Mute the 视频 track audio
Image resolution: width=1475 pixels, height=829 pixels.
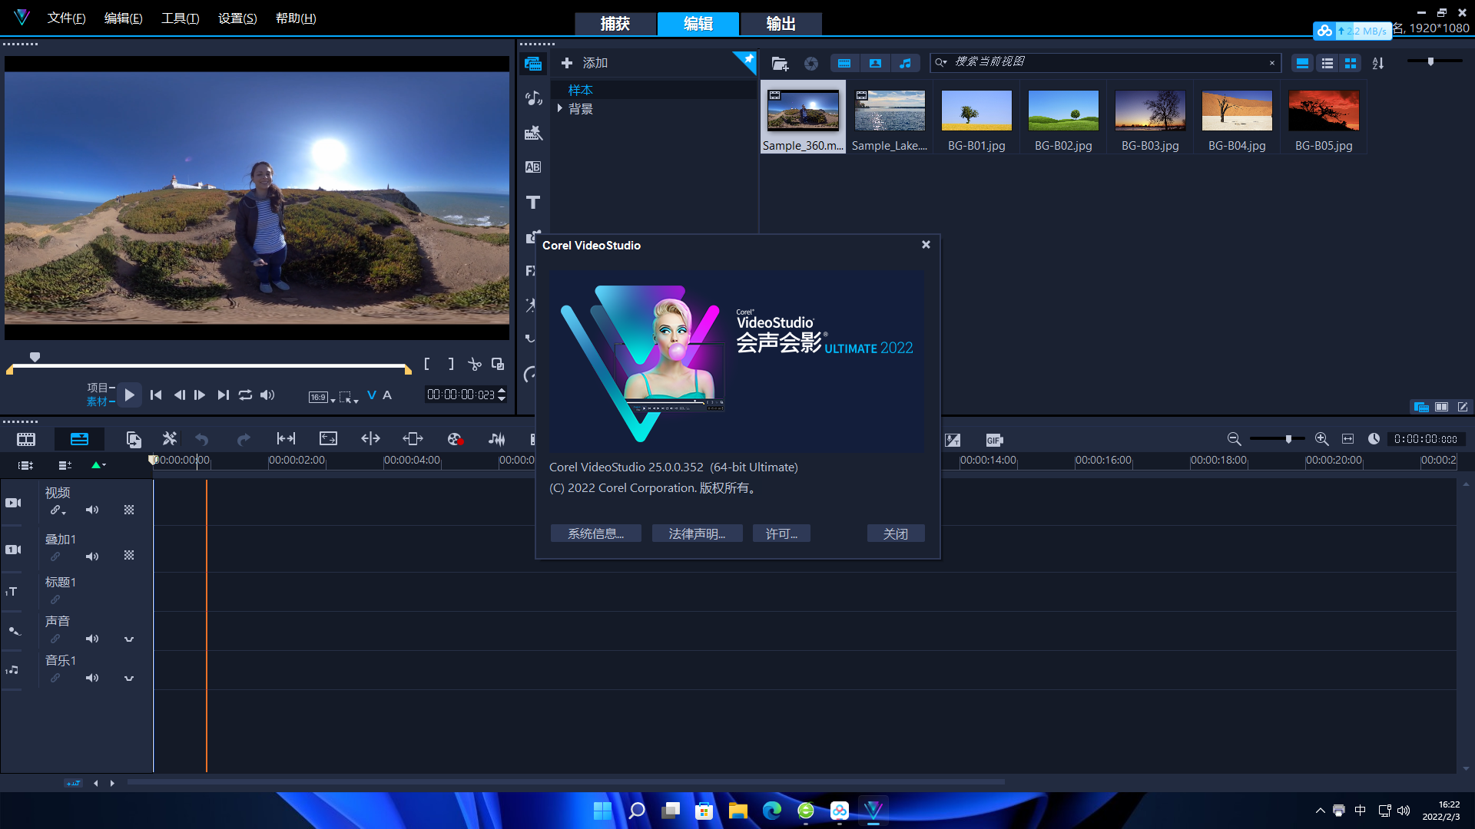(92, 510)
